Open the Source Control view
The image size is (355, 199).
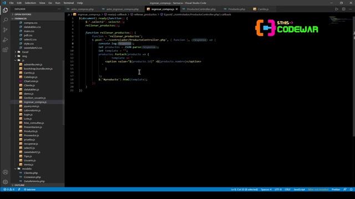[5, 30]
